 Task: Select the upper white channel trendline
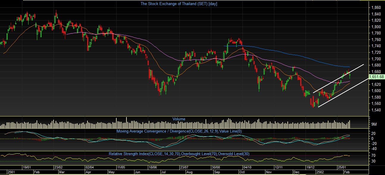click(339, 78)
